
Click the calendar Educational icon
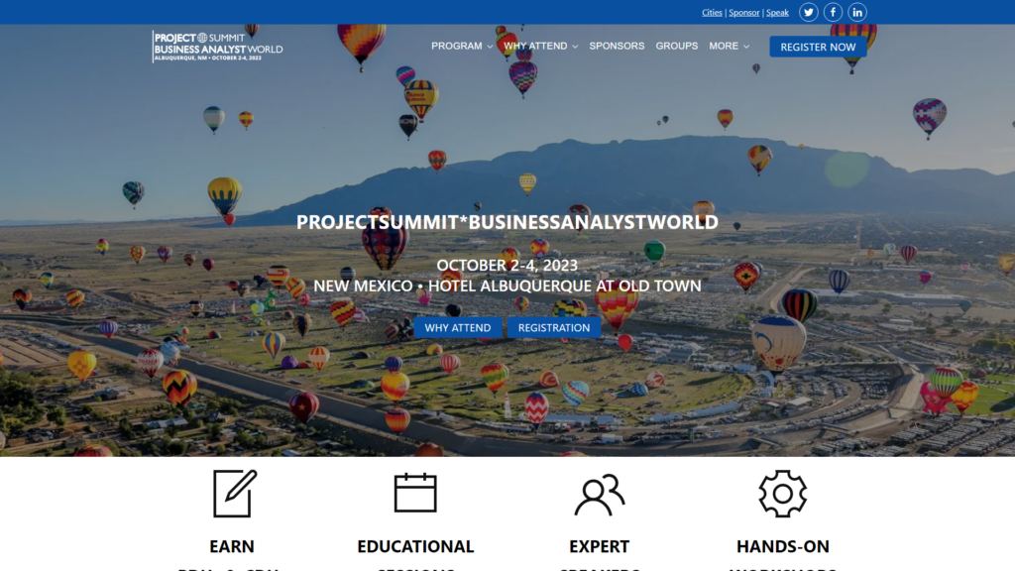[415, 493]
